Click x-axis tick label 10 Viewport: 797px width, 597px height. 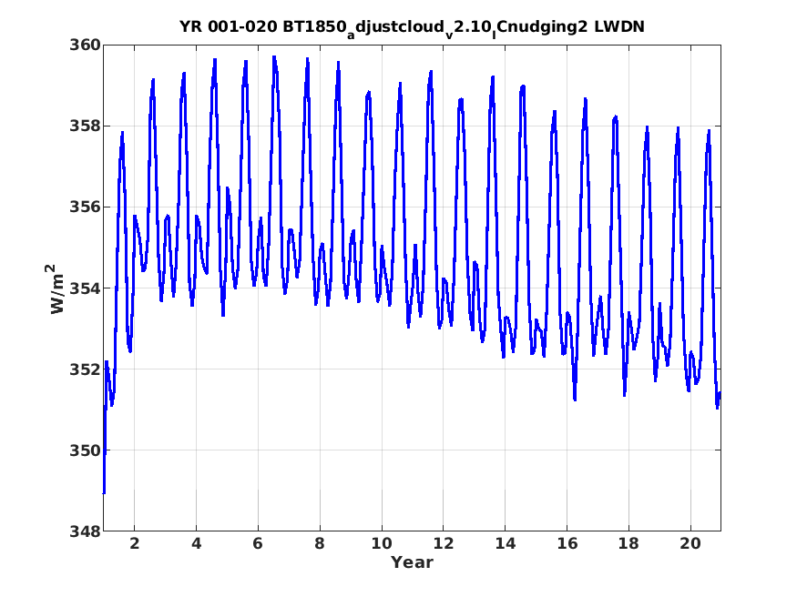382,543
